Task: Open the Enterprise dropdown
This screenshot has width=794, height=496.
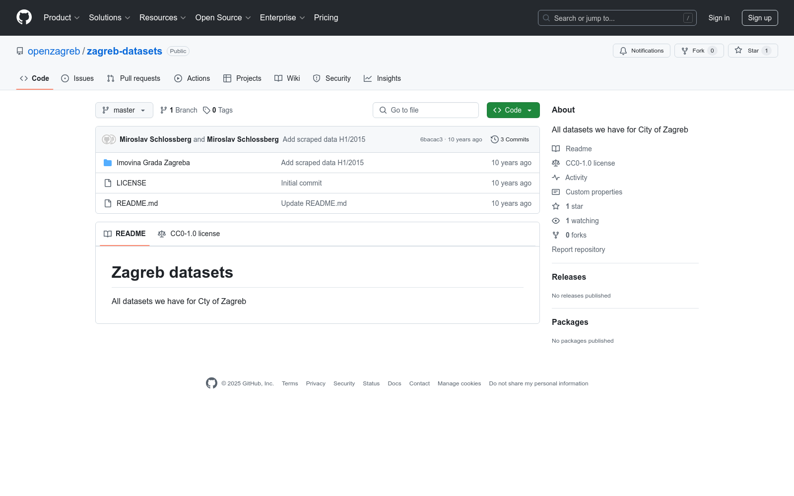Action: (x=282, y=17)
